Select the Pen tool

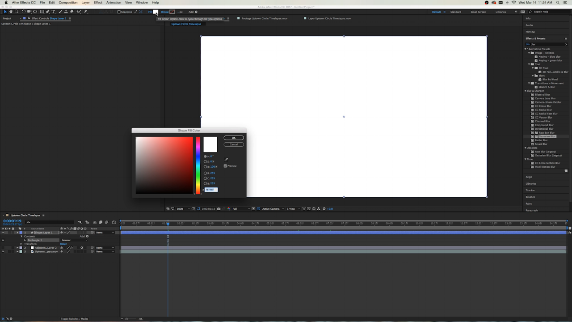(x=48, y=12)
